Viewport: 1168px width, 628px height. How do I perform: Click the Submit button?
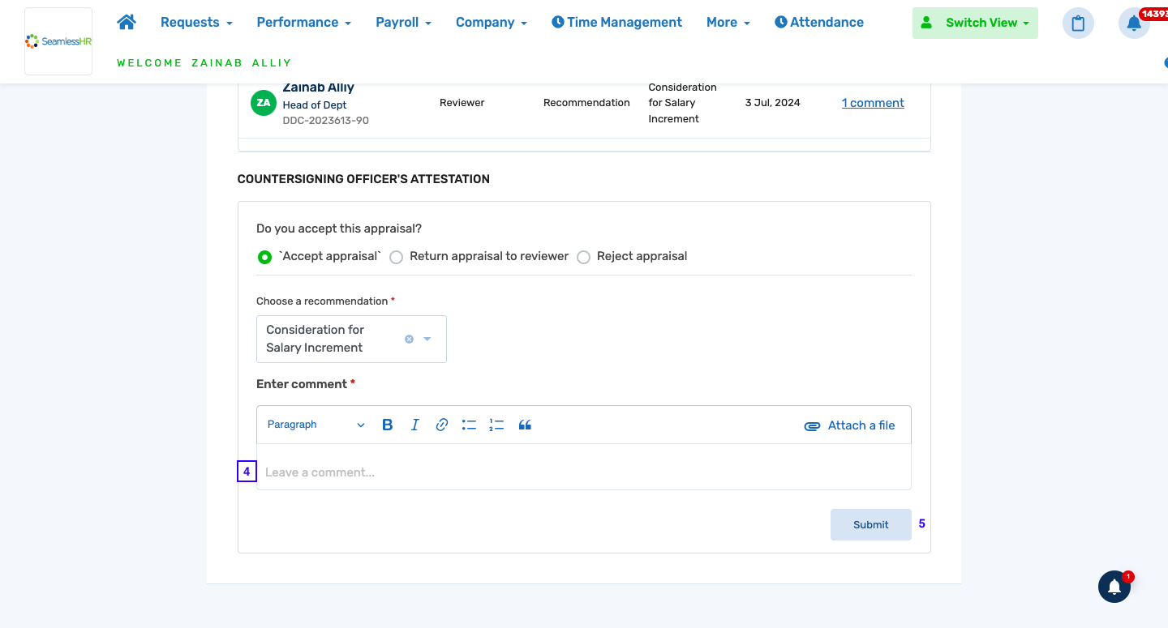click(x=870, y=524)
